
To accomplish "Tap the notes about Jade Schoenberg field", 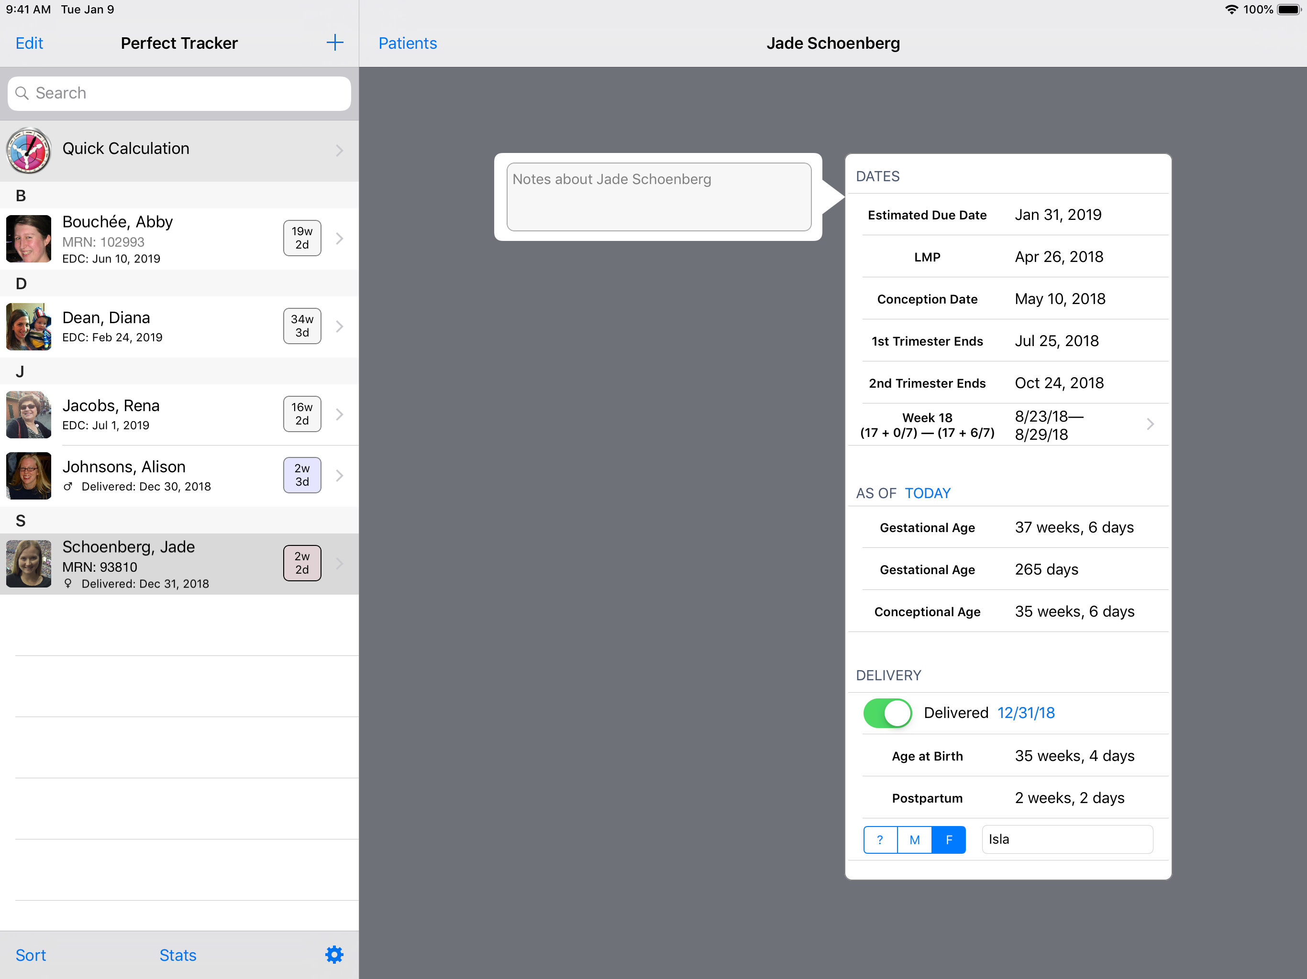I will tap(658, 197).
